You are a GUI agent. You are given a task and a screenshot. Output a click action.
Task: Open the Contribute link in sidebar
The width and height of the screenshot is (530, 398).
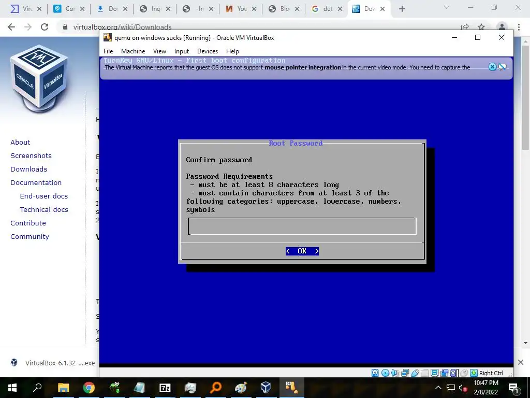(x=28, y=223)
